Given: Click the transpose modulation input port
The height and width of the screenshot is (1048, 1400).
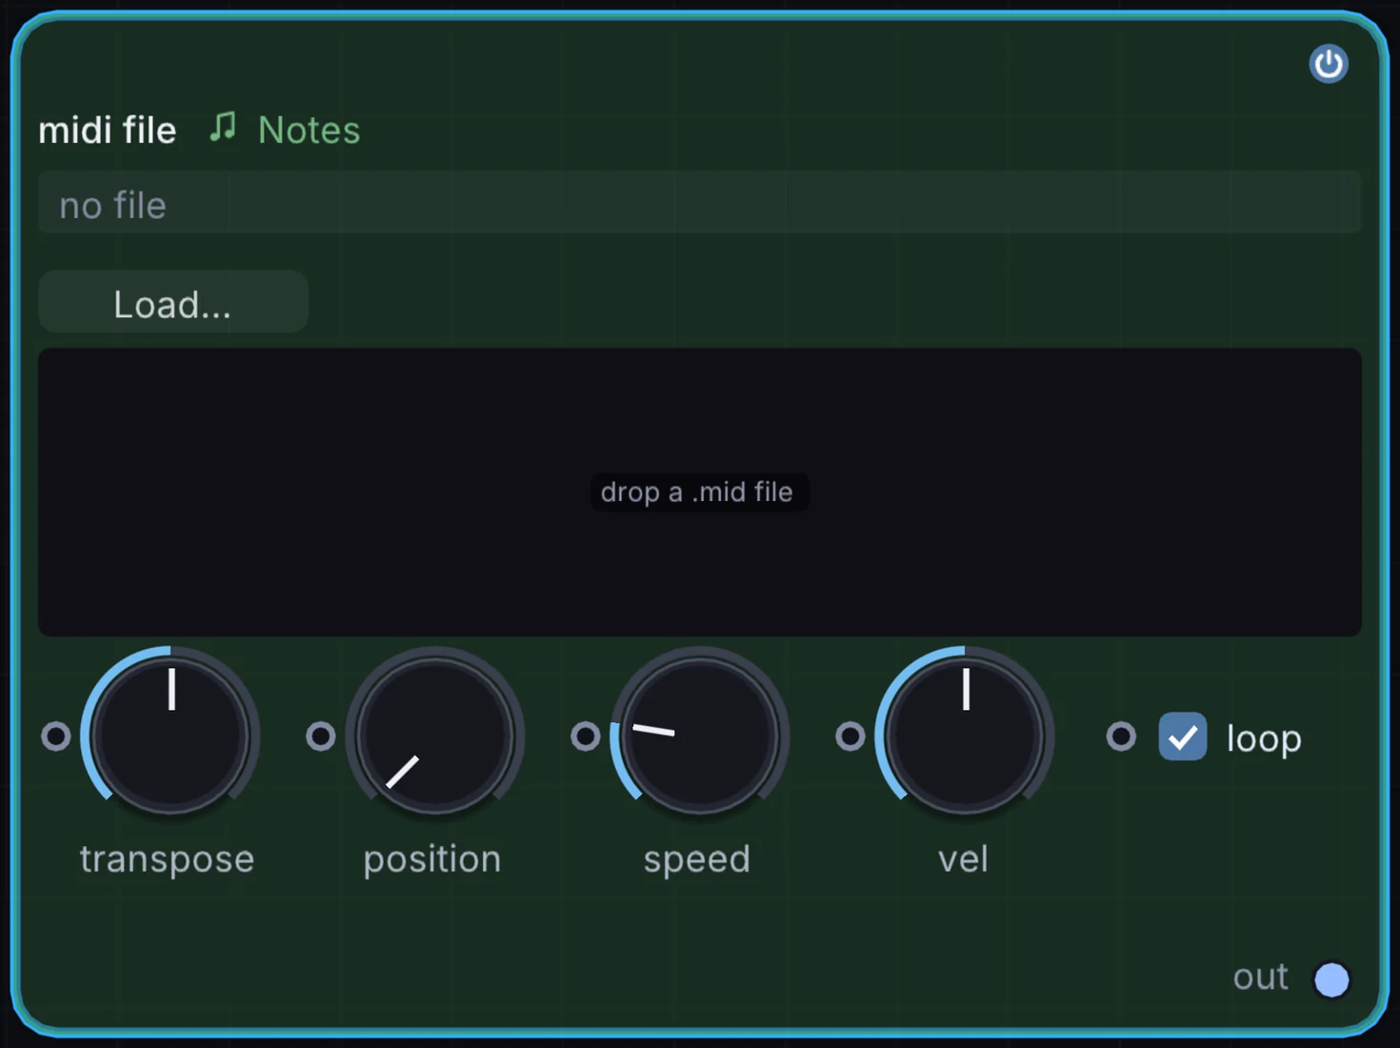Looking at the screenshot, I should [56, 736].
